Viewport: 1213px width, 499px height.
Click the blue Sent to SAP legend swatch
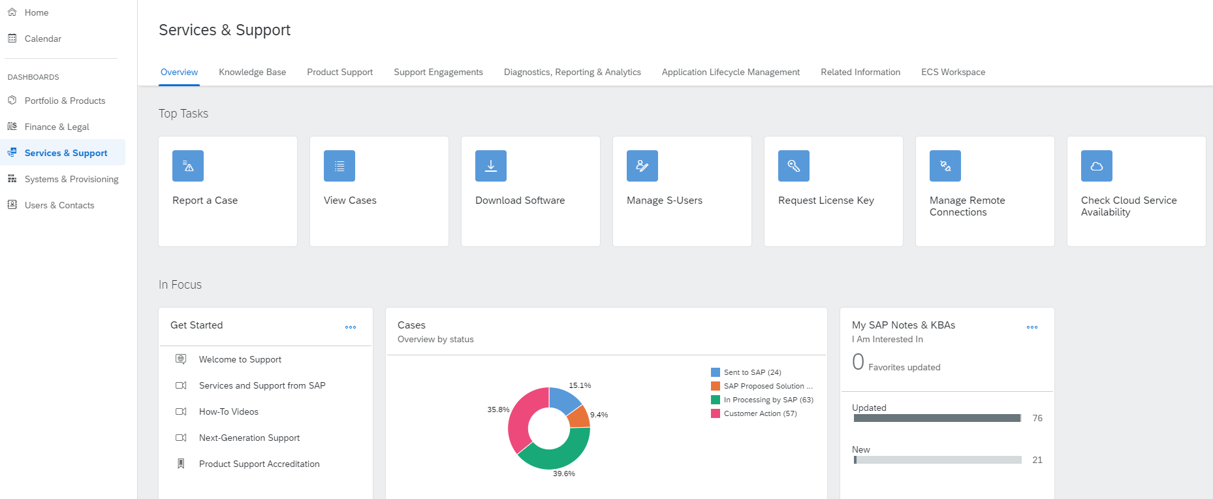(x=716, y=372)
